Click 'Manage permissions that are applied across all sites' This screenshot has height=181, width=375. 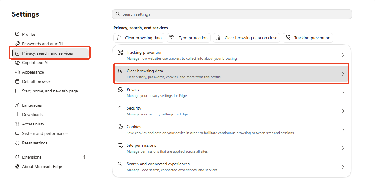click(167, 151)
